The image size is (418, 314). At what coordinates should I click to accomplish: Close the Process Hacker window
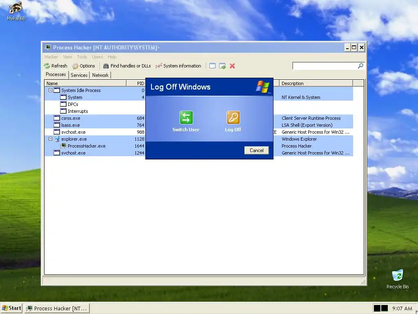362,47
